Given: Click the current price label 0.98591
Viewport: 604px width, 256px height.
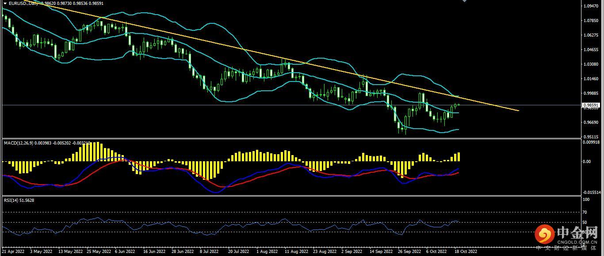Looking at the screenshot, I should [x=592, y=105].
